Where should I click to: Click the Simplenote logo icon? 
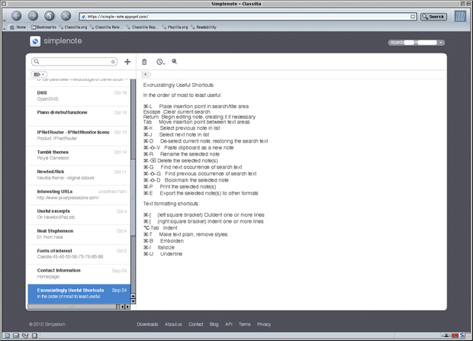point(35,41)
